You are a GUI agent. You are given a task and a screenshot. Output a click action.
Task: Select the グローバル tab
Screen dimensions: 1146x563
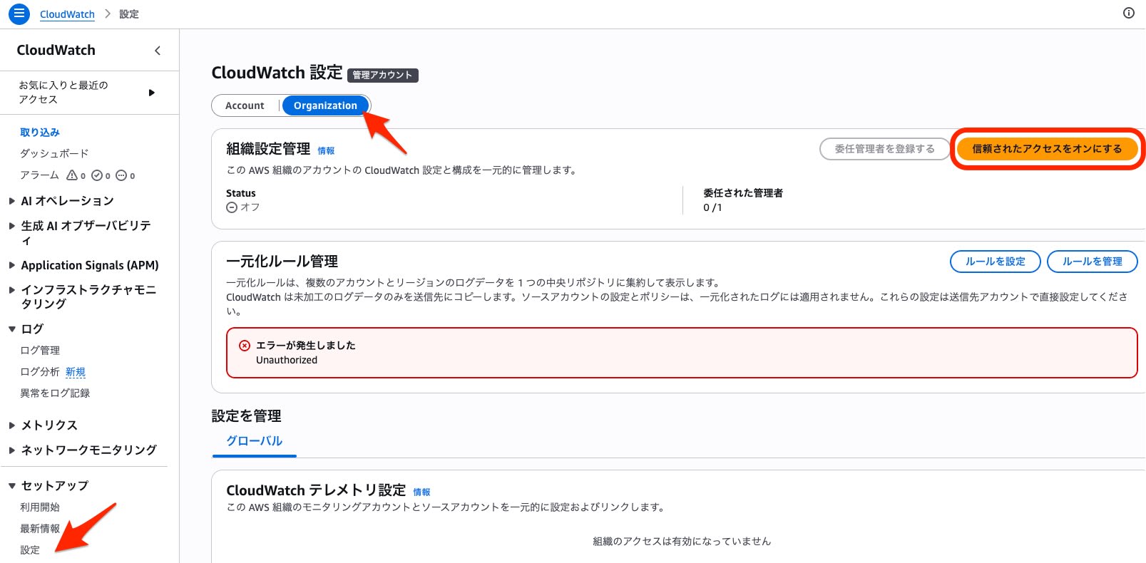255,441
